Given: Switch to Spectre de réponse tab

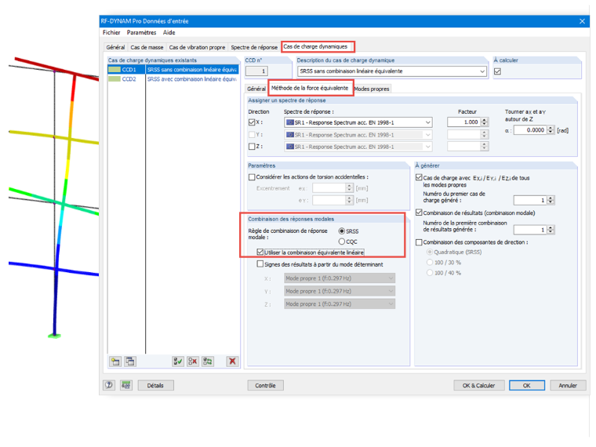Looking at the screenshot, I should pyautogui.click(x=254, y=47).
